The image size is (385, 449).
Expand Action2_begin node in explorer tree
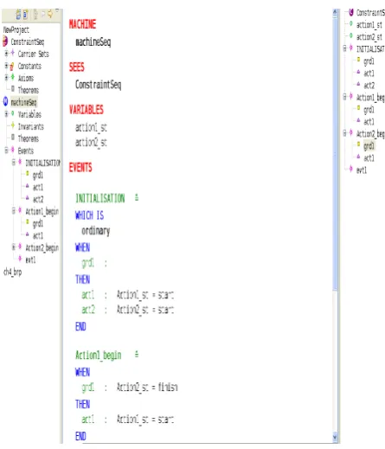point(14,247)
